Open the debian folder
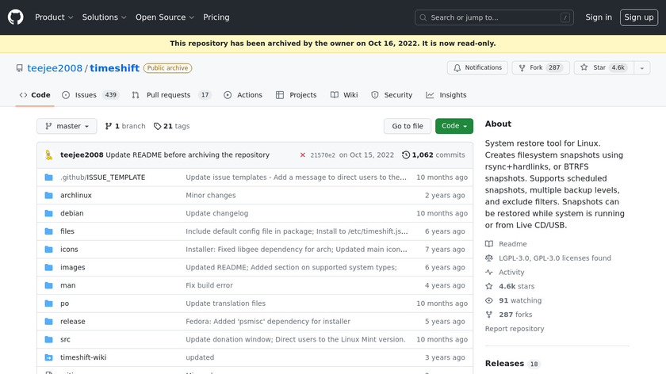 click(x=72, y=213)
